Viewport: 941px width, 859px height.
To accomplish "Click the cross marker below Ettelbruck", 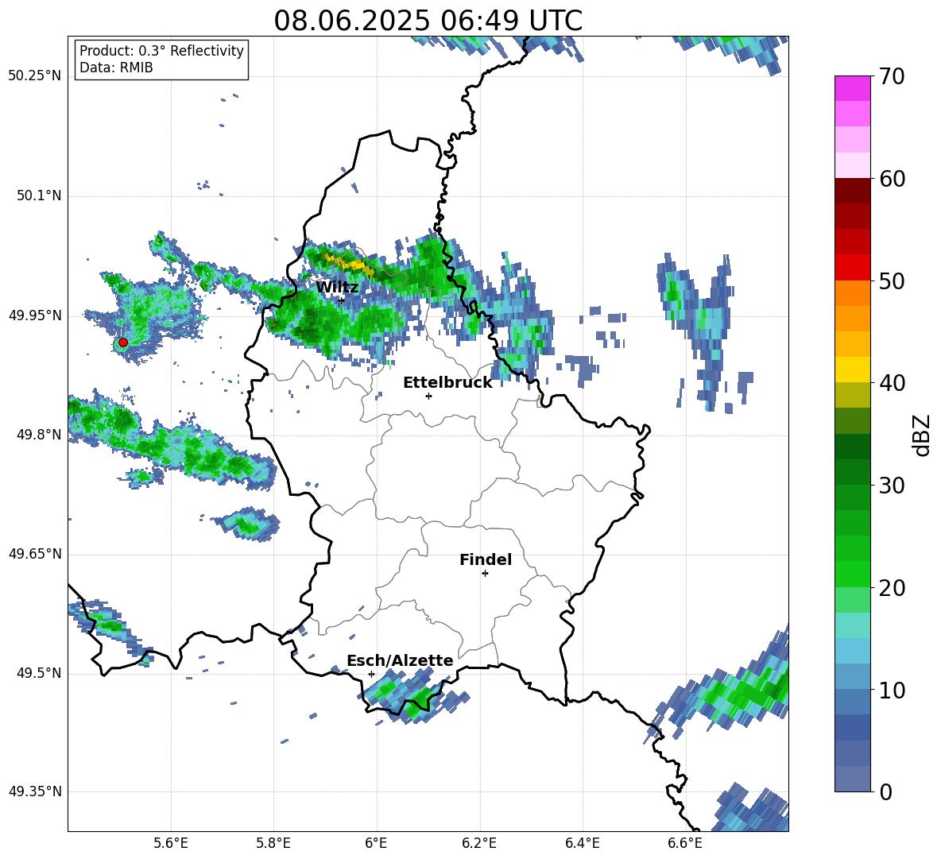I will pyautogui.click(x=428, y=396).
